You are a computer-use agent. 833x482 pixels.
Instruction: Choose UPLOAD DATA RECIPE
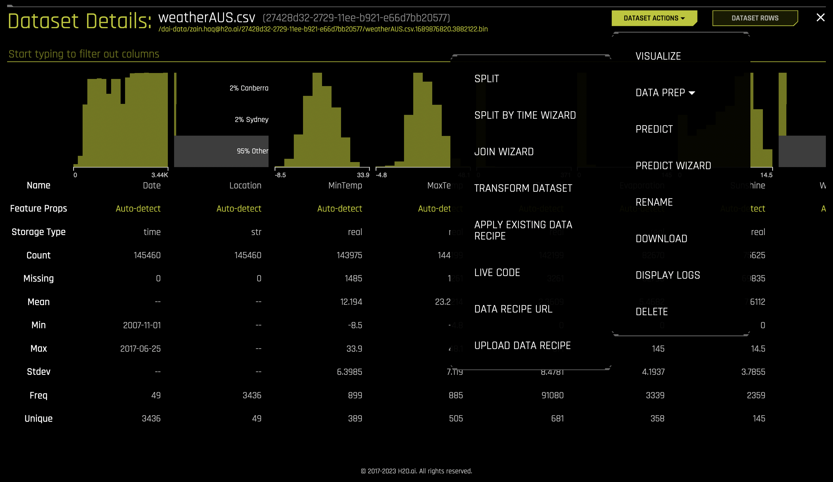pyautogui.click(x=522, y=345)
